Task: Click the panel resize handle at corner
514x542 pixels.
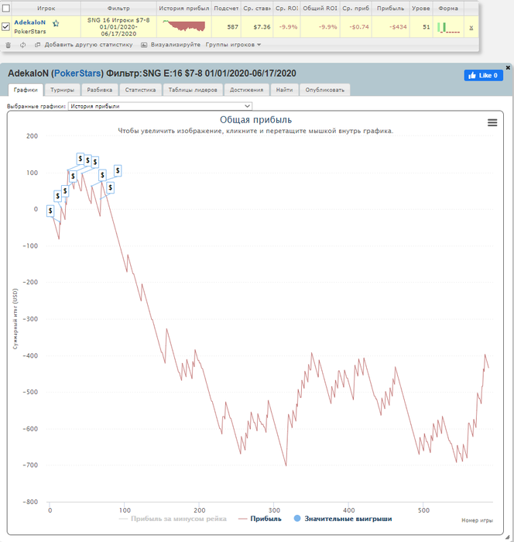Action: [x=508, y=537]
